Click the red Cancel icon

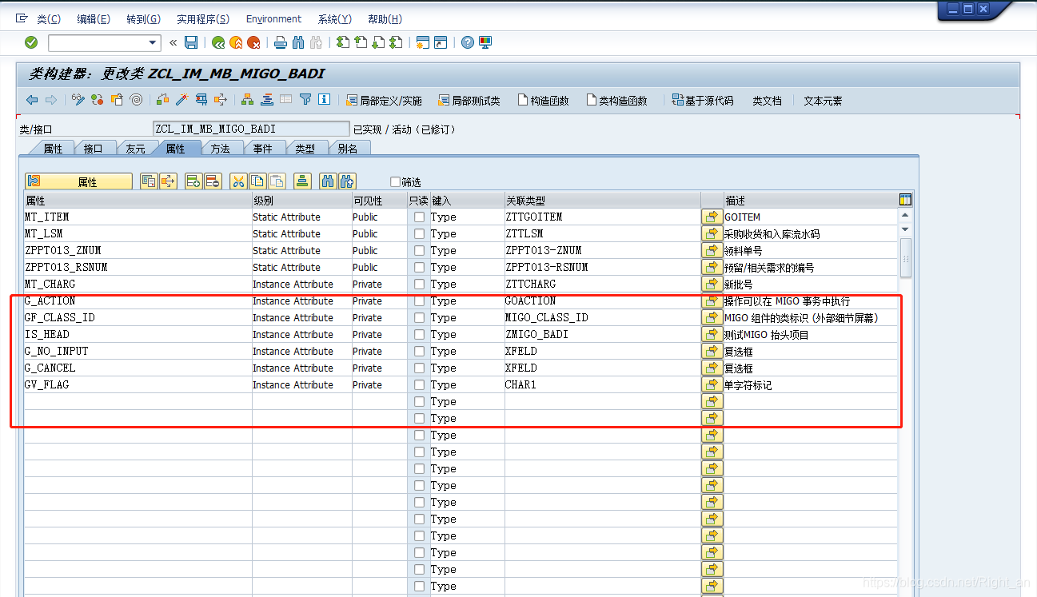pyautogui.click(x=253, y=42)
